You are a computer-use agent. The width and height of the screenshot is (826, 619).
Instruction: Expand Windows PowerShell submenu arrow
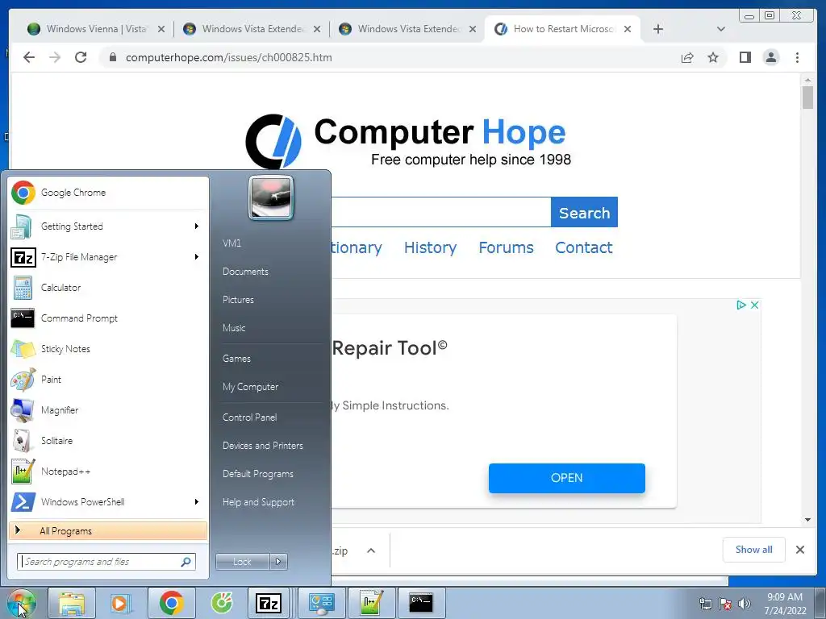click(x=197, y=501)
